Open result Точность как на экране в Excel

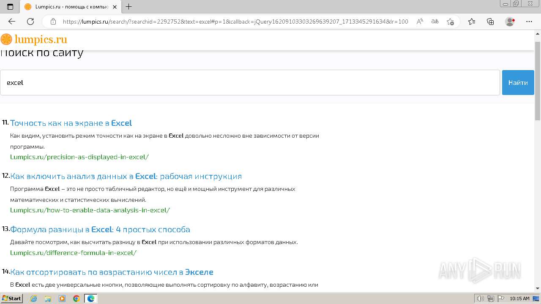[71, 123]
